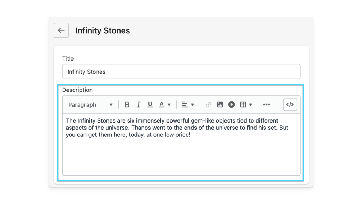
Task: Toggle bold formatting in description toolbar
Action: point(127,104)
